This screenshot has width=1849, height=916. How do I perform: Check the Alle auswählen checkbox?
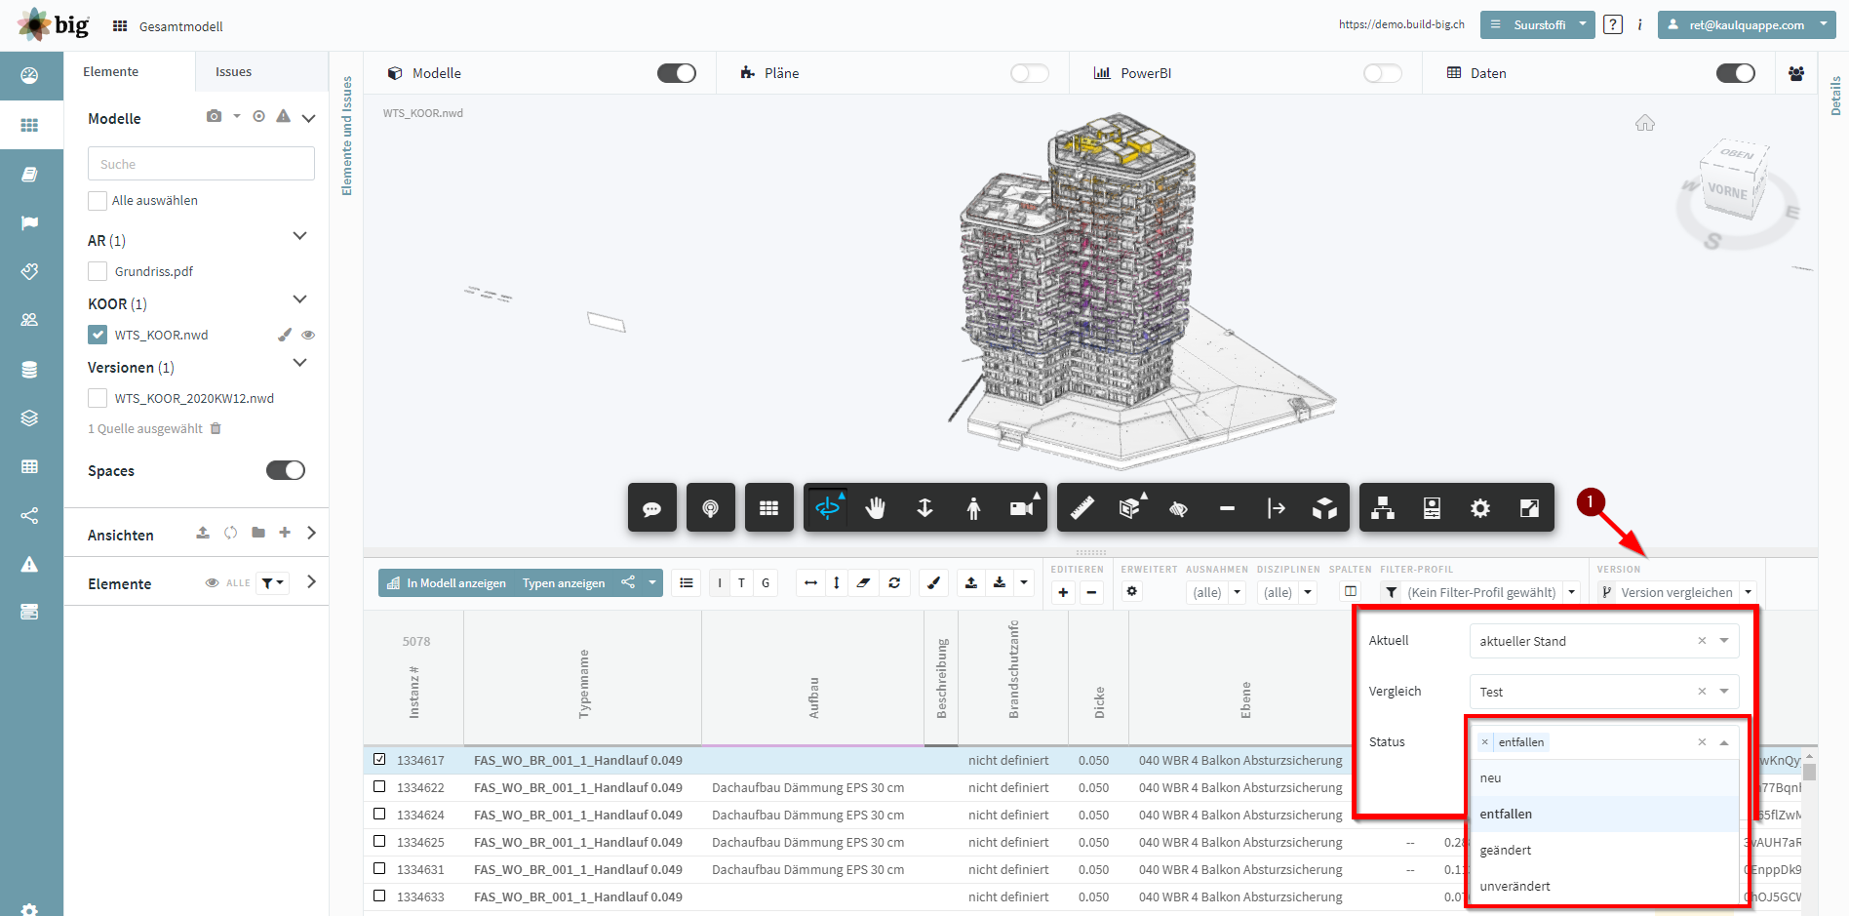point(98,201)
